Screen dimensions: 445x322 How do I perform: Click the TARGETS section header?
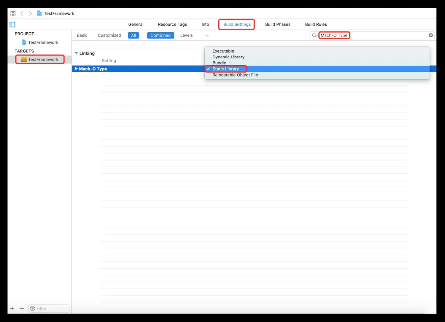pyautogui.click(x=24, y=51)
